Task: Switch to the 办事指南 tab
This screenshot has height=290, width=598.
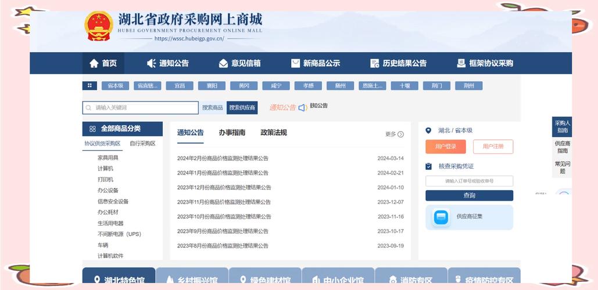Action: 232,132
